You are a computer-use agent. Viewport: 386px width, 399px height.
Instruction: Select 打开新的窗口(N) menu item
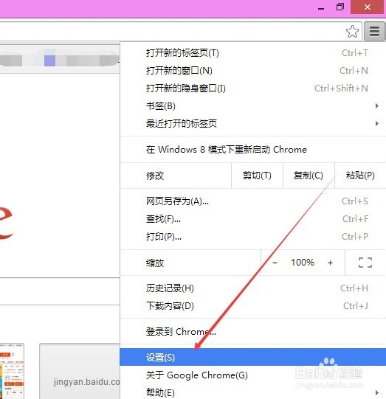tap(253, 71)
